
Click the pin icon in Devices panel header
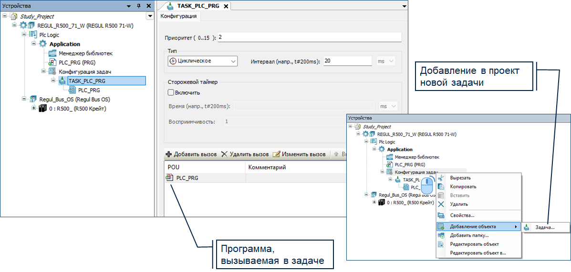tap(139, 6)
